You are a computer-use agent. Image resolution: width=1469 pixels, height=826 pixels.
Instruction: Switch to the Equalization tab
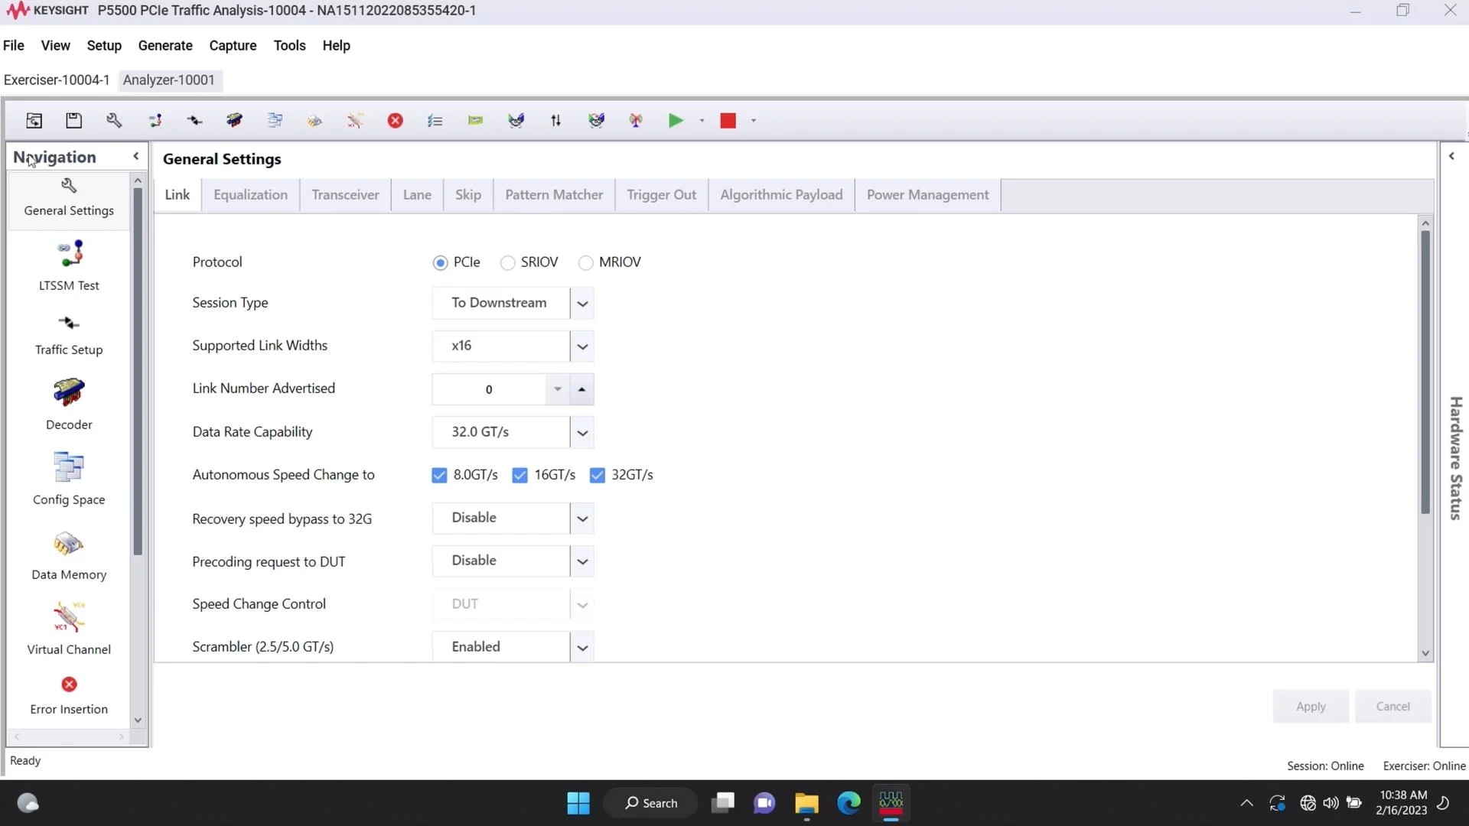[250, 195]
